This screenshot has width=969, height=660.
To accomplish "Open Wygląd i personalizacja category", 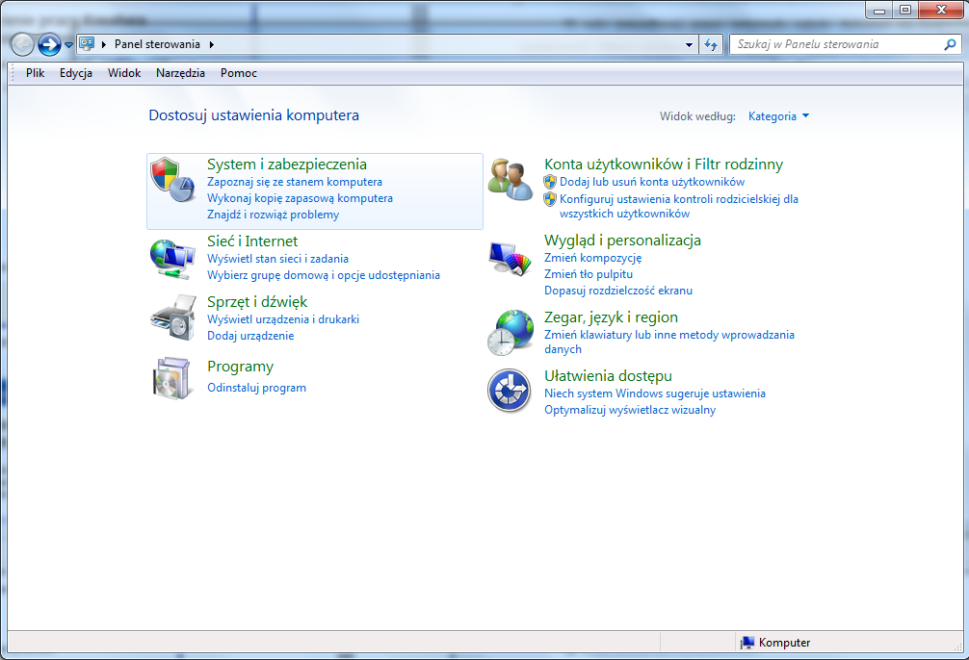I will 622,241.
